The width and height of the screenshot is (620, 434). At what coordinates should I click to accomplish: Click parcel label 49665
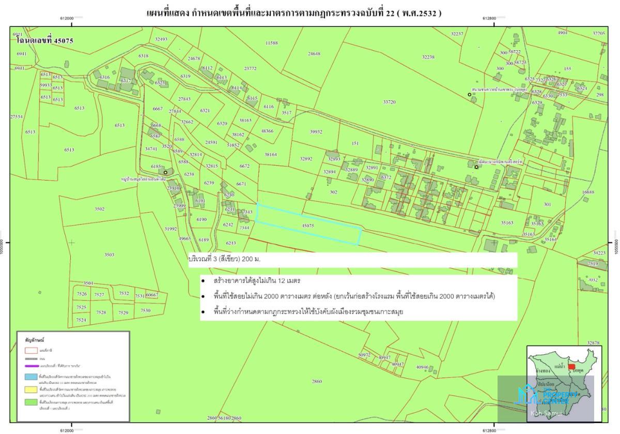(184, 239)
